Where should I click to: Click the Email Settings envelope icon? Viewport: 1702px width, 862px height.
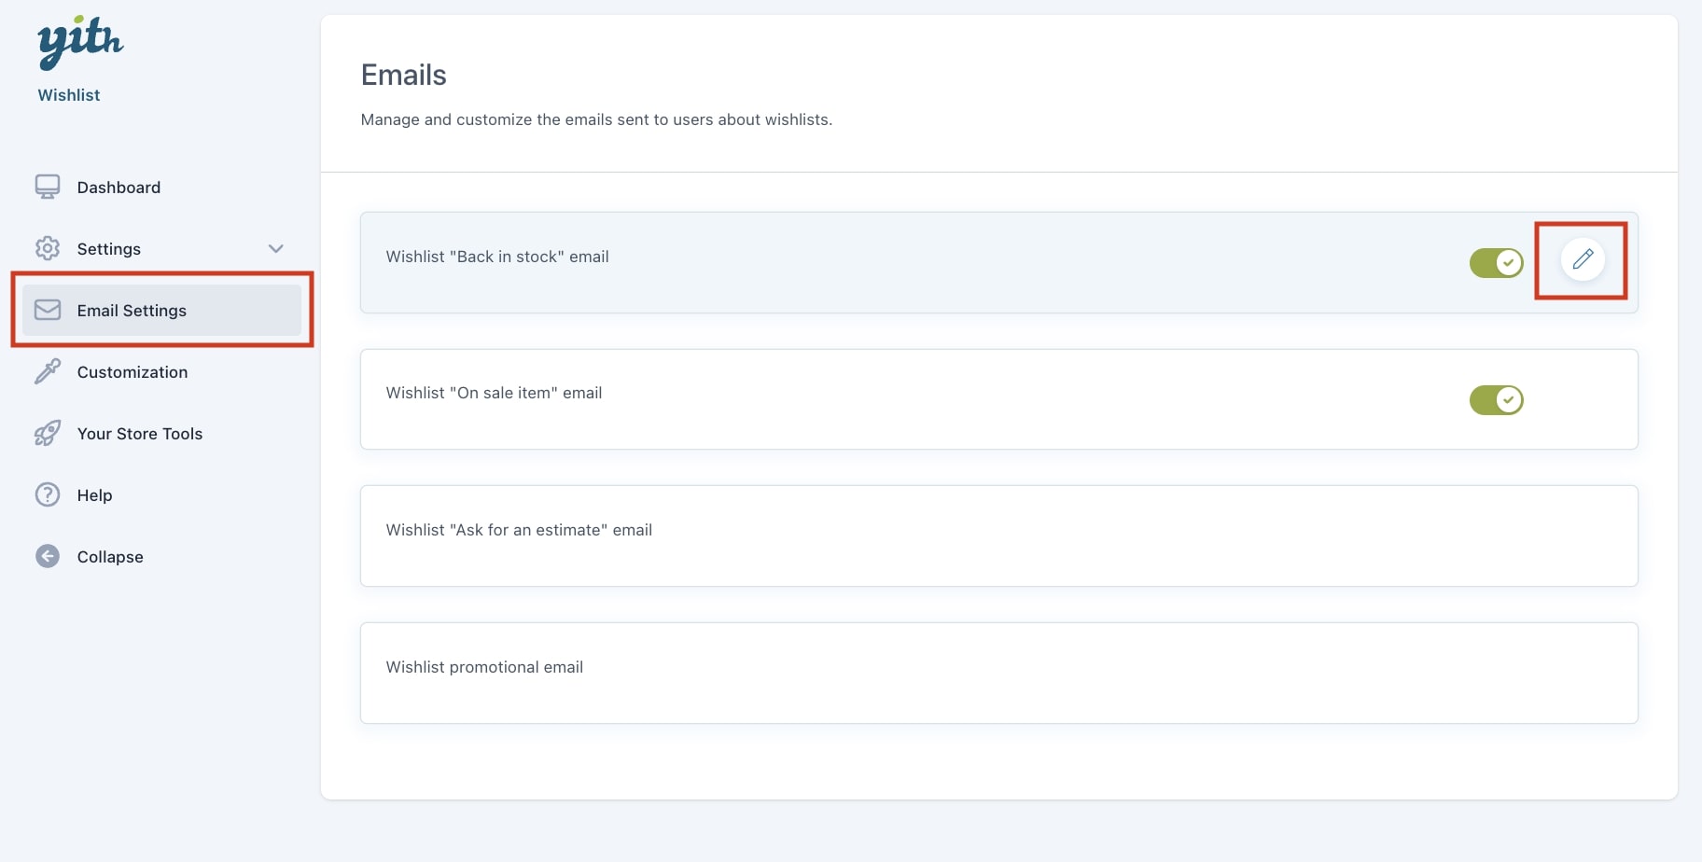48,310
